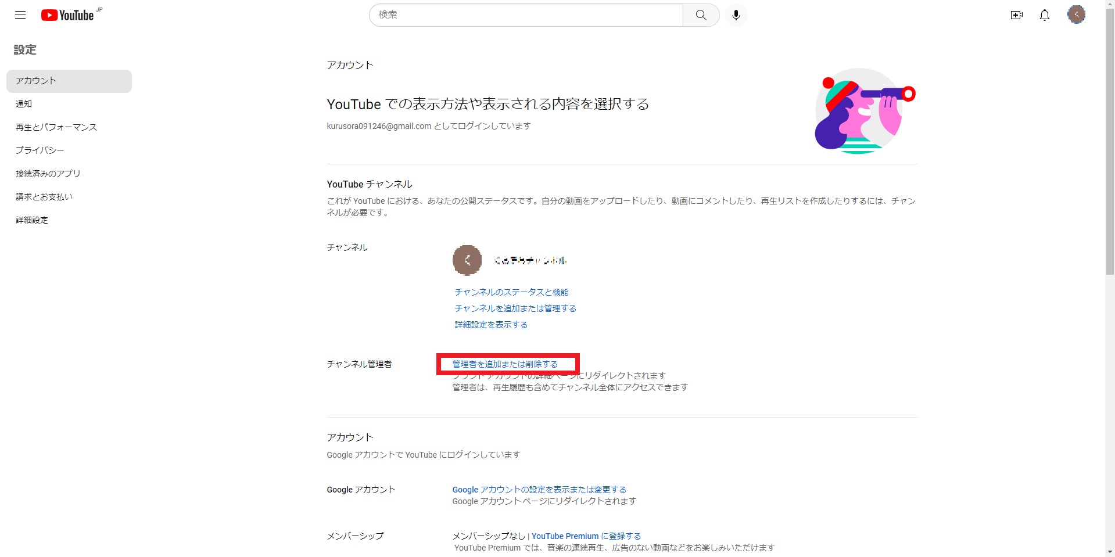Image resolution: width=1115 pixels, height=557 pixels.
Task: Open 再生とパフォーマンス settings
Action: tap(56, 127)
